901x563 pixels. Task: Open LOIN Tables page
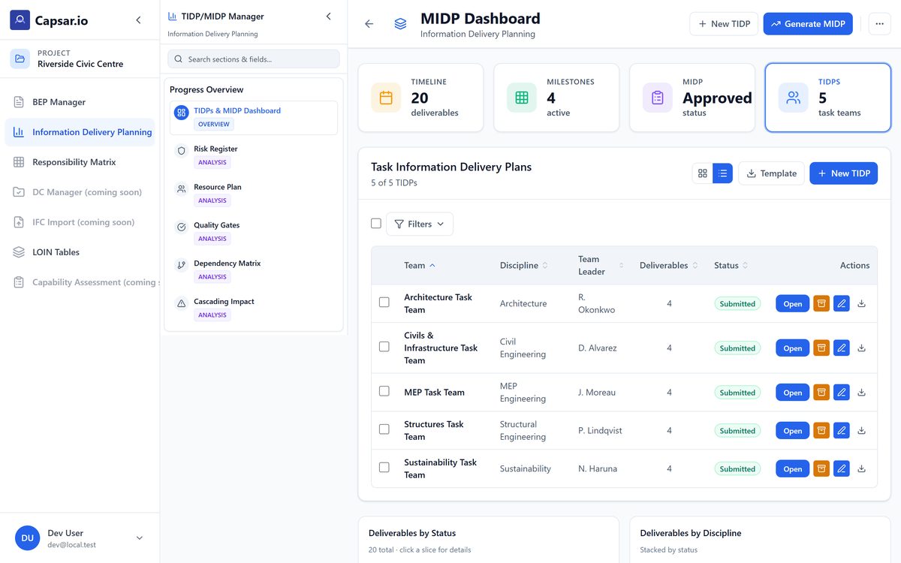coord(80,252)
